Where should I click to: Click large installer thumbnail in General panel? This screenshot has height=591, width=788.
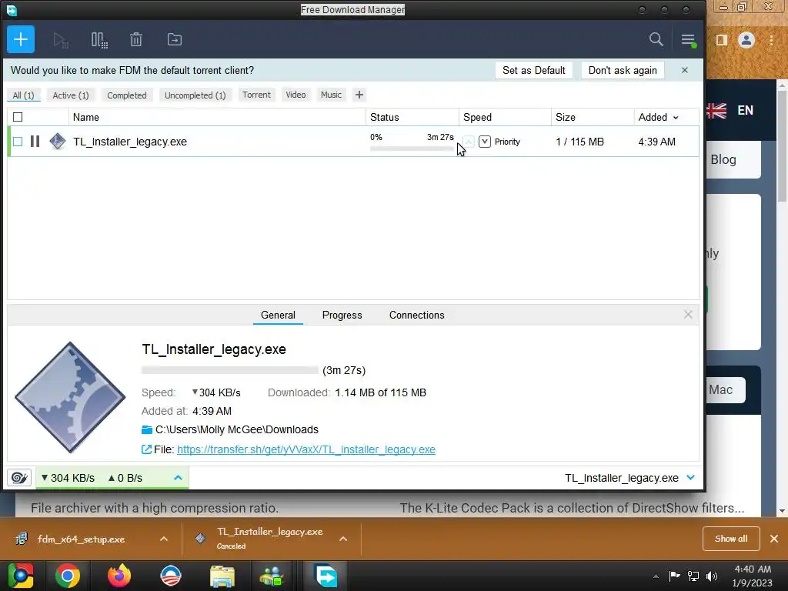[70, 397]
